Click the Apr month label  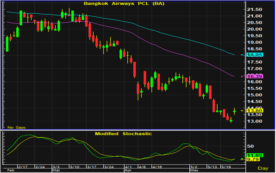coord(128,170)
